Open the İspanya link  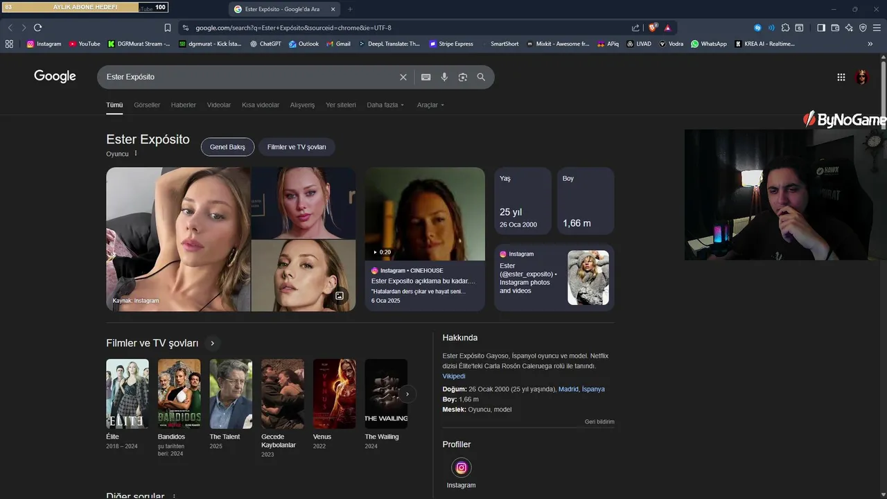pyautogui.click(x=593, y=389)
